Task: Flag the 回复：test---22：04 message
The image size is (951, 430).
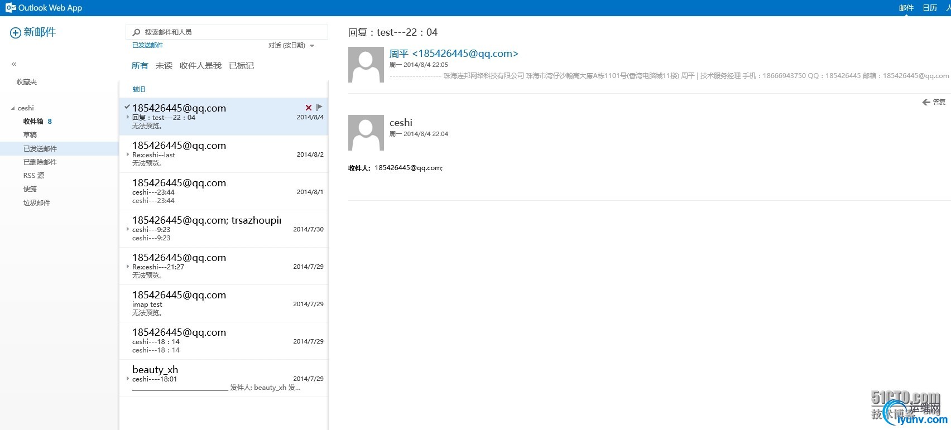Action: [319, 107]
